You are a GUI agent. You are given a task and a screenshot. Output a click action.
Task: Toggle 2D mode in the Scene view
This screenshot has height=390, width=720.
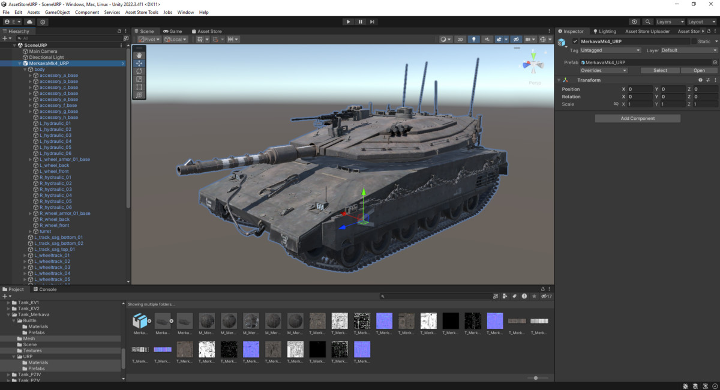[460, 39]
